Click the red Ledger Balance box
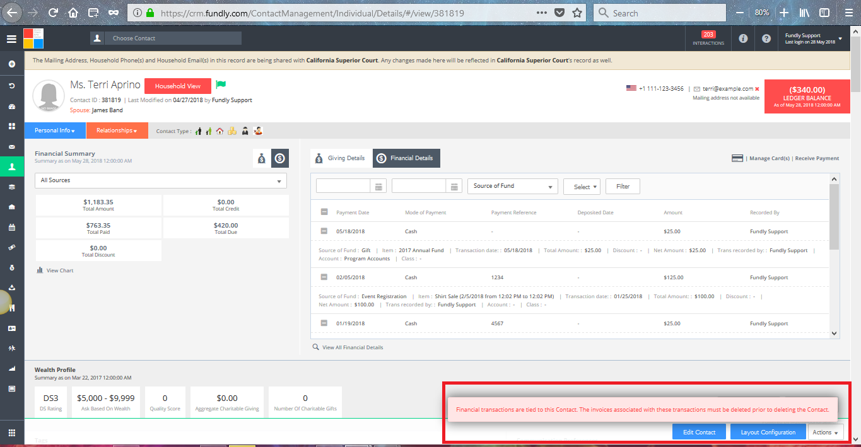This screenshot has height=447, width=861. pyautogui.click(x=807, y=97)
